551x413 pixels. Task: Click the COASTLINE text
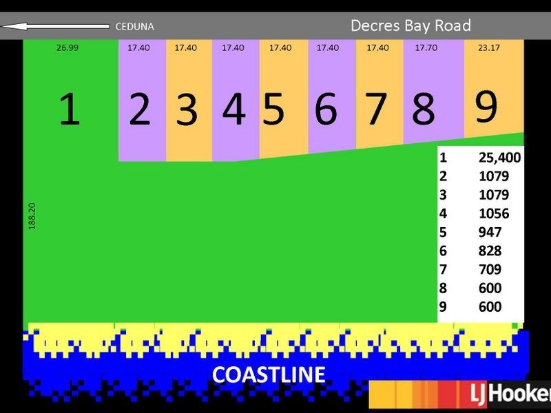[x=269, y=374]
